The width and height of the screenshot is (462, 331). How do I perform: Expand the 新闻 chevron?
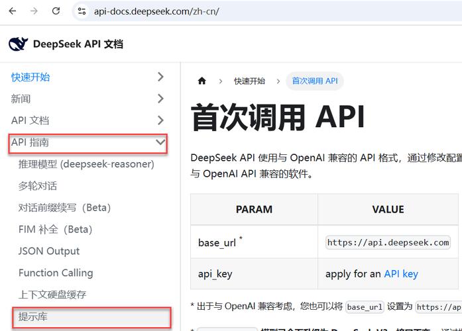pos(160,99)
